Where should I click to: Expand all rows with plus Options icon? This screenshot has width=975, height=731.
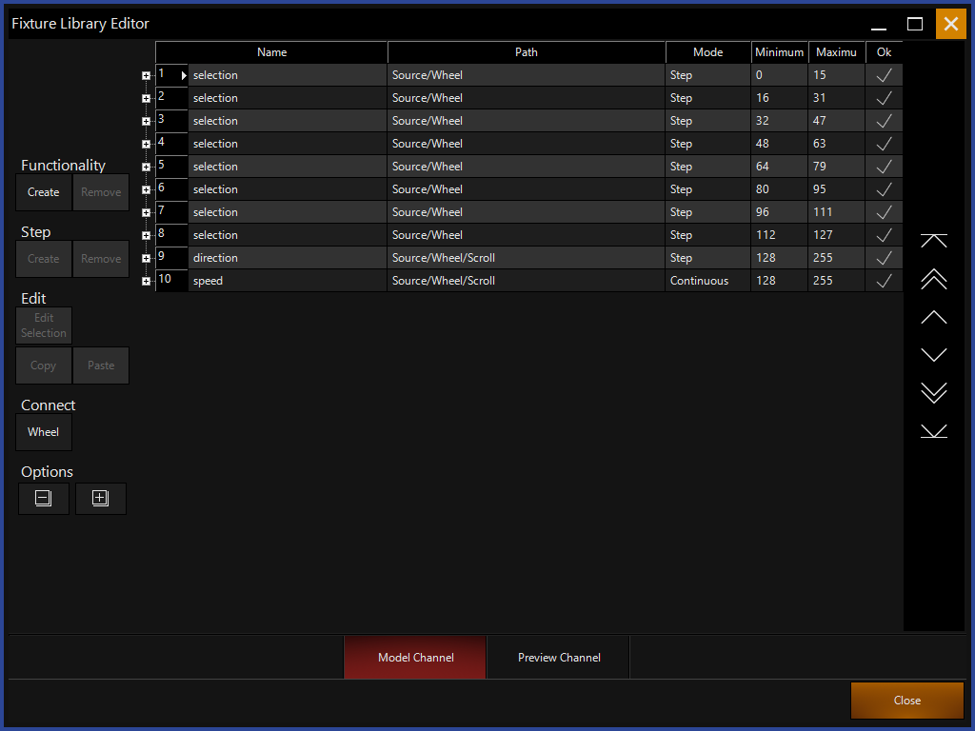click(101, 499)
